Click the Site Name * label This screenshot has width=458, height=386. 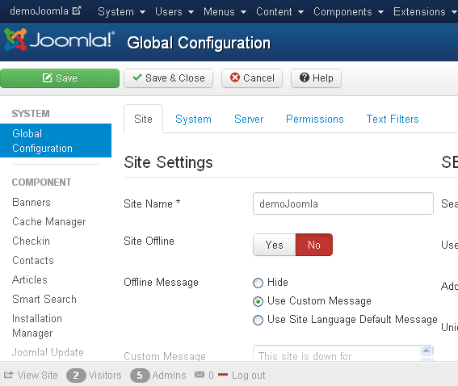pyautogui.click(x=152, y=203)
